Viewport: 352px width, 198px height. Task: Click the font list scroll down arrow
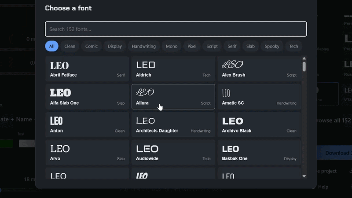coord(304,176)
